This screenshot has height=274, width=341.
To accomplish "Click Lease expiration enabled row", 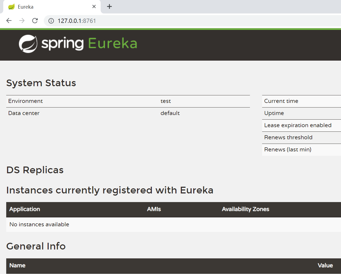I will coord(302,125).
